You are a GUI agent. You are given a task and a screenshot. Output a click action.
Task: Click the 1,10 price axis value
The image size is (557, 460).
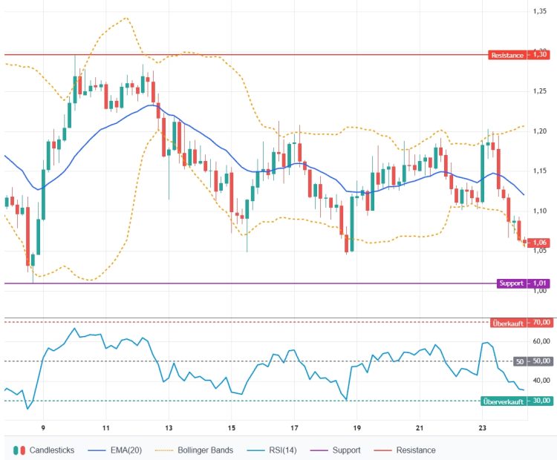(x=540, y=211)
